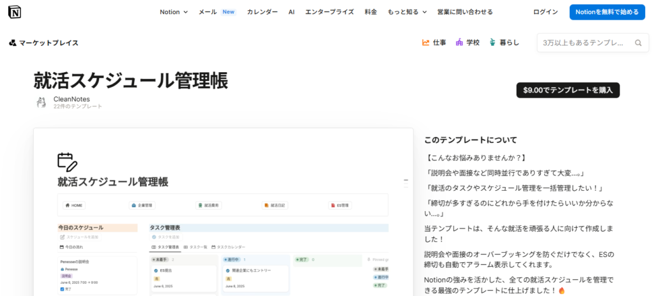
Task: Click the blue check icon on ES提出
Action: [x=156, y=270]
